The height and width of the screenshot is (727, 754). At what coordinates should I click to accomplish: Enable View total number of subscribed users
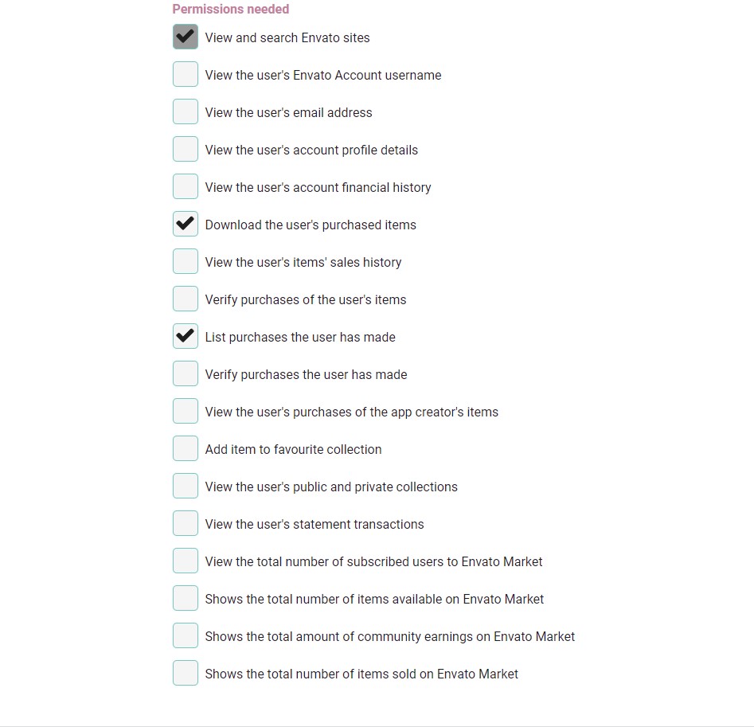click(186, 561)
